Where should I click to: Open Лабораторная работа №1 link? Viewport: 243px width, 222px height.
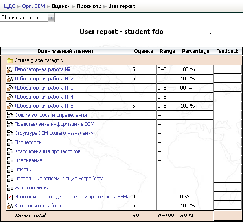(44, 69)
